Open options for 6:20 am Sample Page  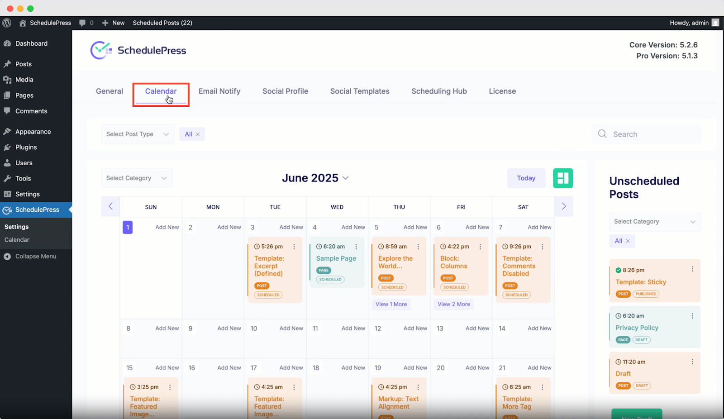click(x=356, y=247)
